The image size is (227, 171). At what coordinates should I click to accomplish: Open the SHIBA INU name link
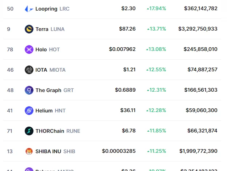(x=49, y=151)
